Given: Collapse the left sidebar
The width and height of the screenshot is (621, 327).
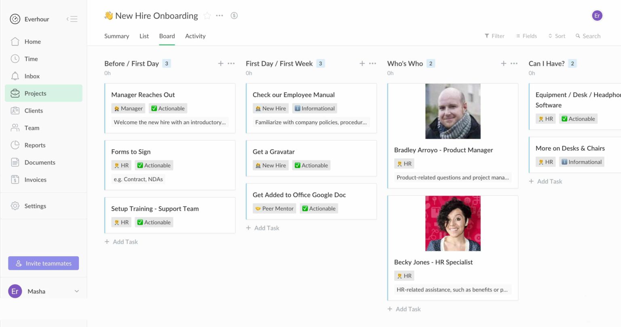Looking at the screenshot, I should click(72, 19).
